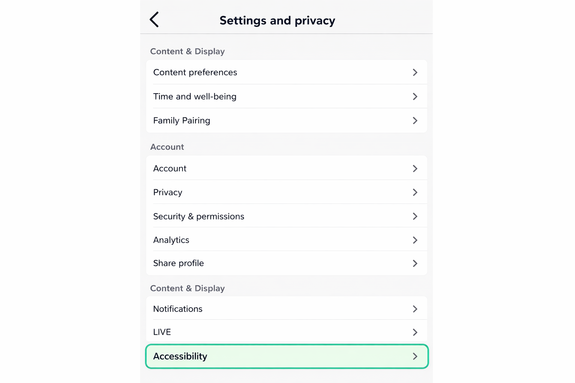Select Time and well-being
Viewport: 575px width, 383px height.
point(195,96)
